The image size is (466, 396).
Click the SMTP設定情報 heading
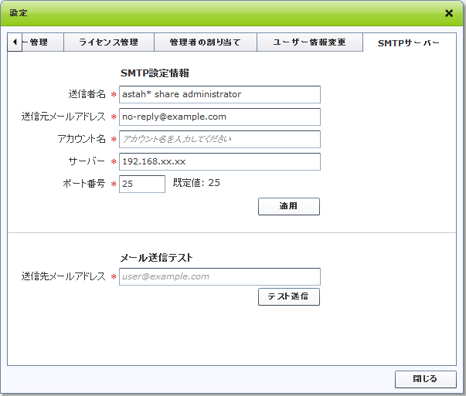point(155,73)
